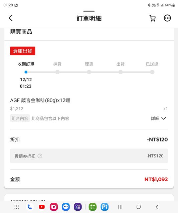Launch YouTube from the taskbar

[42, 207]
